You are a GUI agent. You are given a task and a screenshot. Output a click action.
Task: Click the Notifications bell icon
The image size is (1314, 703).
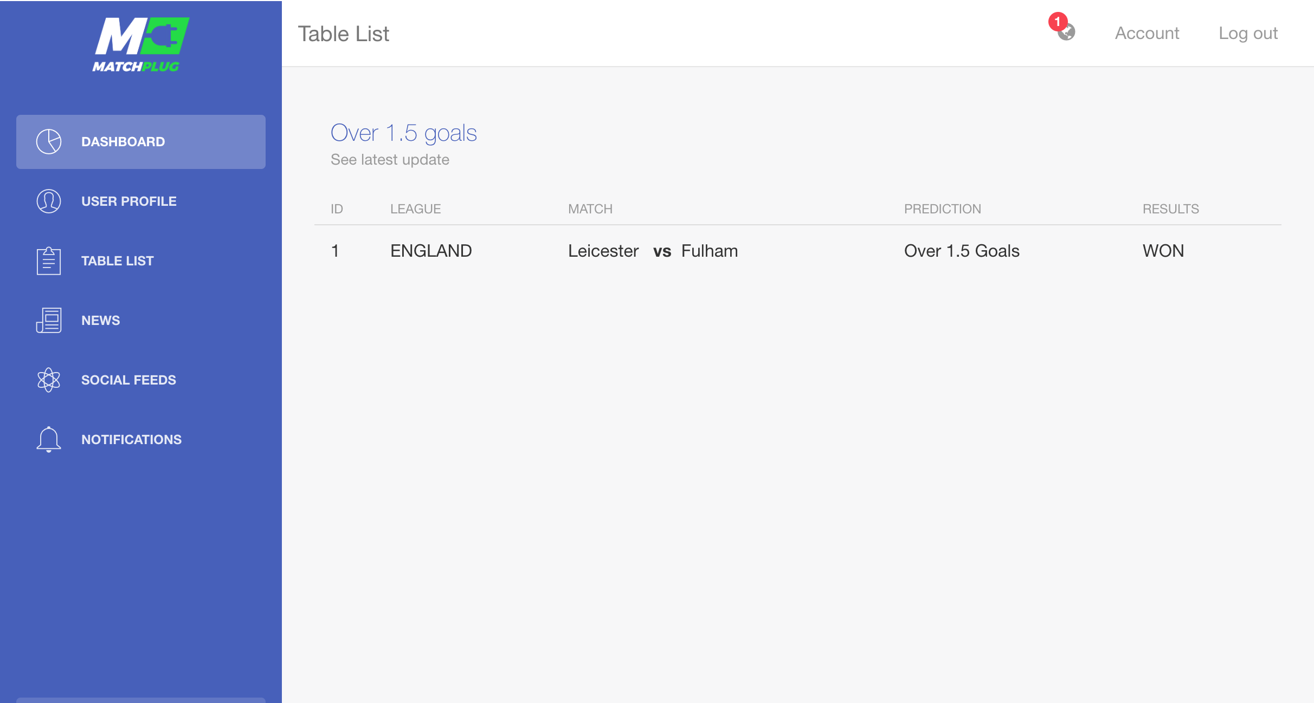pos(49,439)
